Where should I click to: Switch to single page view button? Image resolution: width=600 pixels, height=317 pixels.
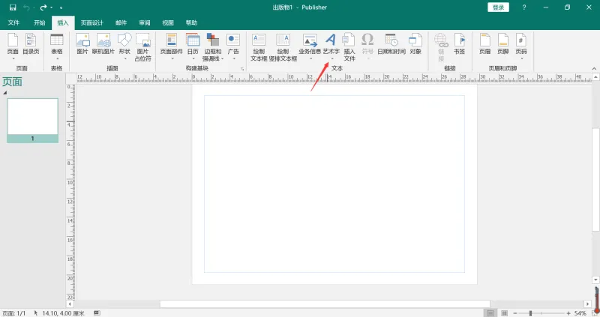[490, 313]
